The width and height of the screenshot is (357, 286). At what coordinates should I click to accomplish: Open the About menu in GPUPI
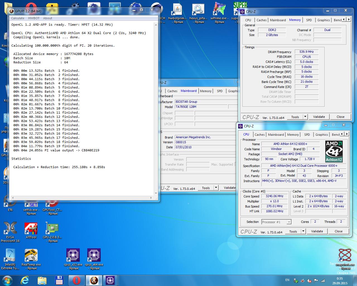(x=48, y=18)
